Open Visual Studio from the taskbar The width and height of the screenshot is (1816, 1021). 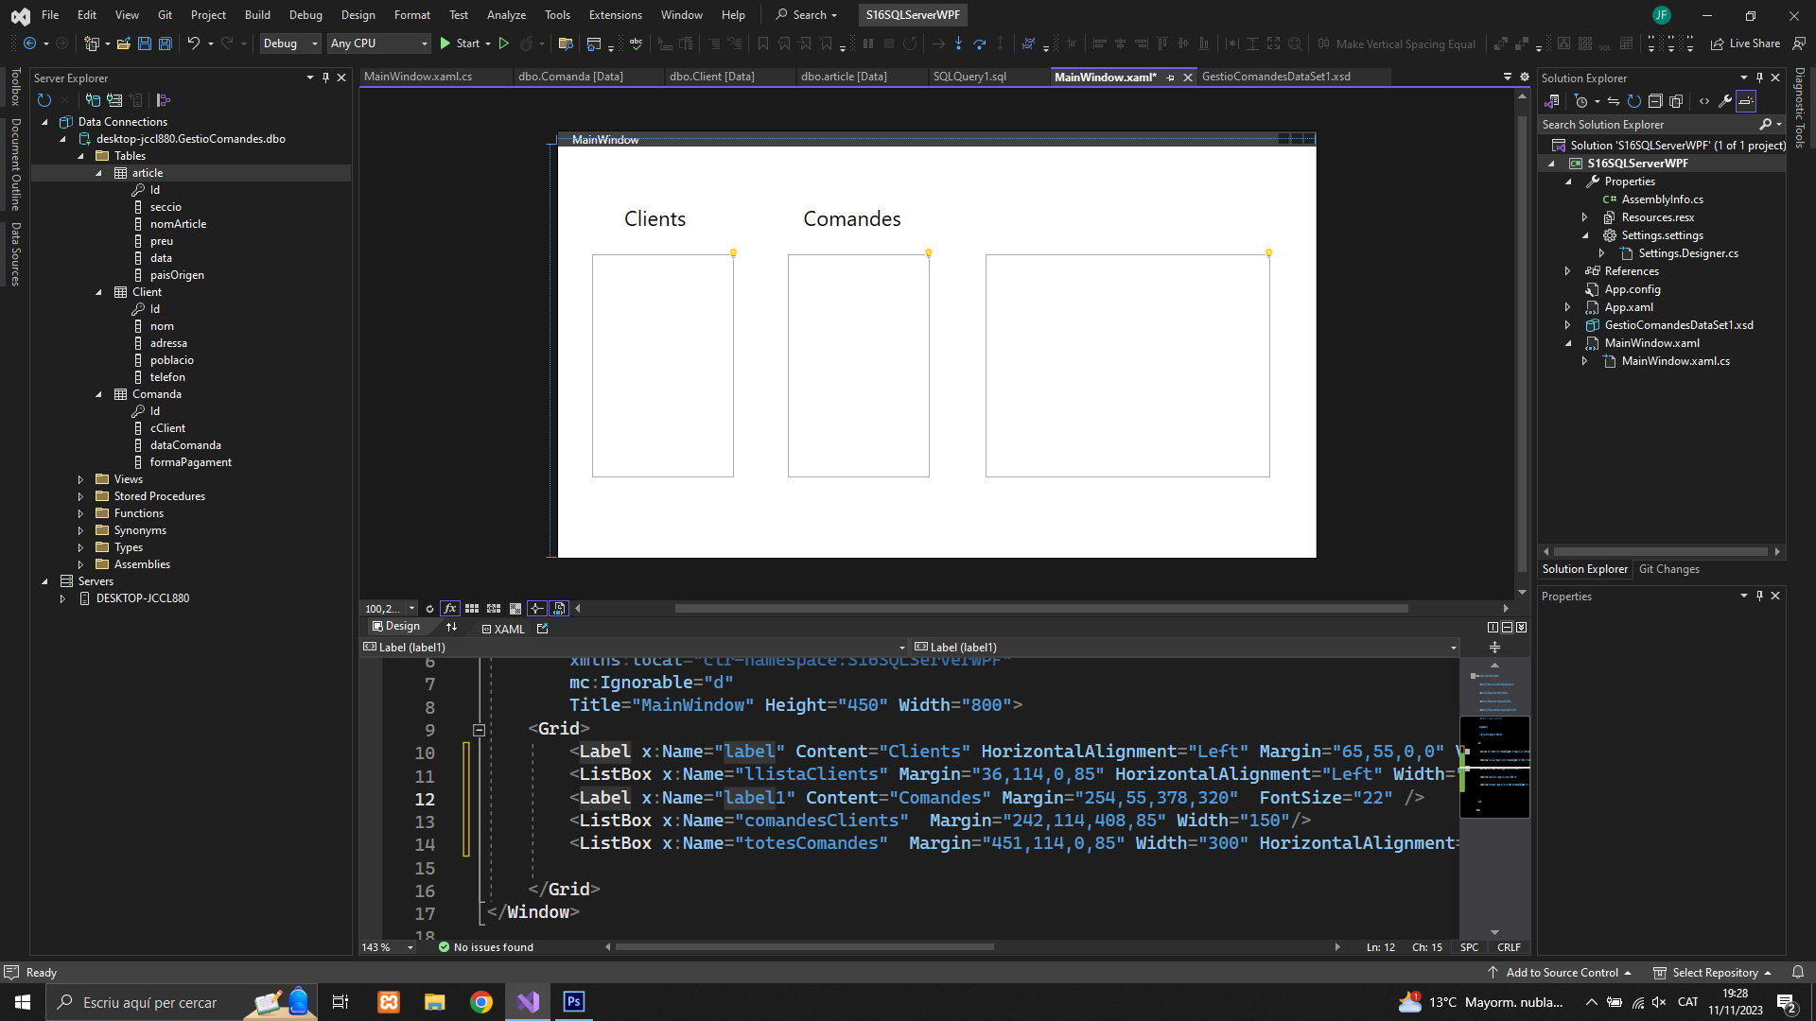[x=528, y=1002]
